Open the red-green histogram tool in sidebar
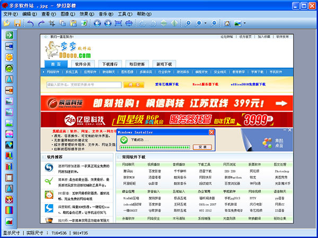The height and width of the screenshot is (238, 318). pyautogui.click(x=9, y=221)
